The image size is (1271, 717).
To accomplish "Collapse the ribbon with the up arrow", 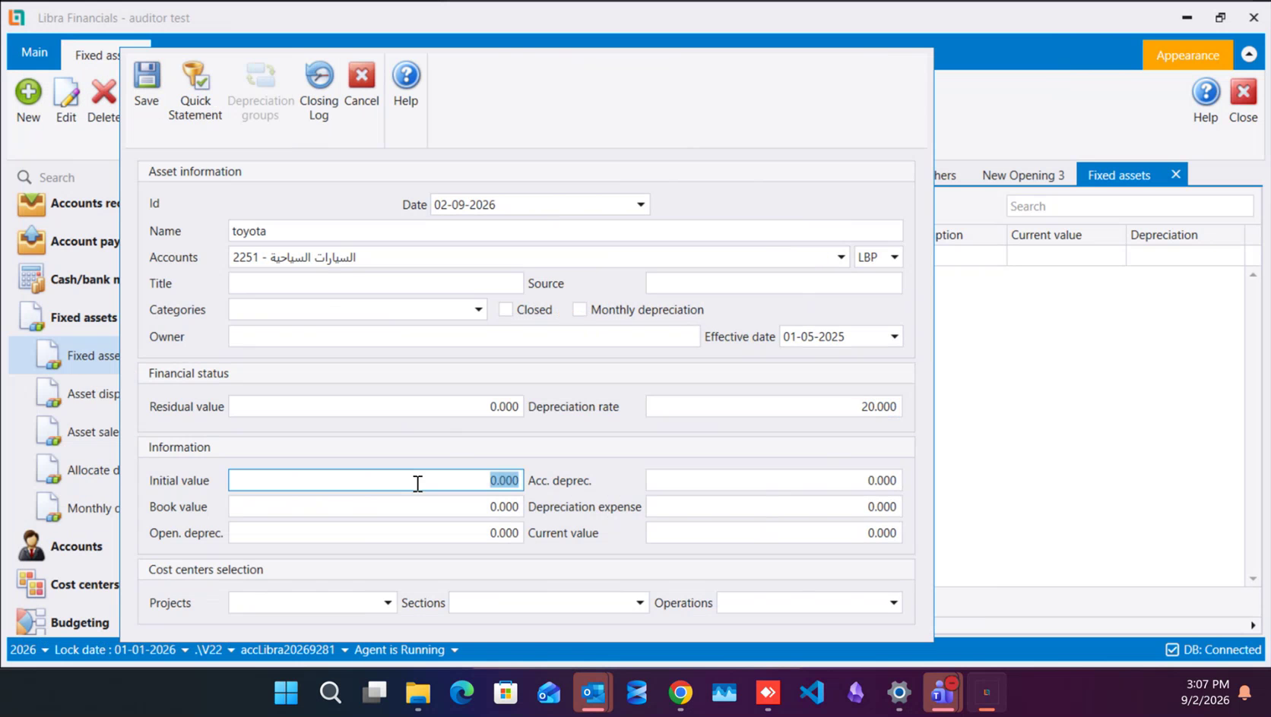I will (1249, 55).
